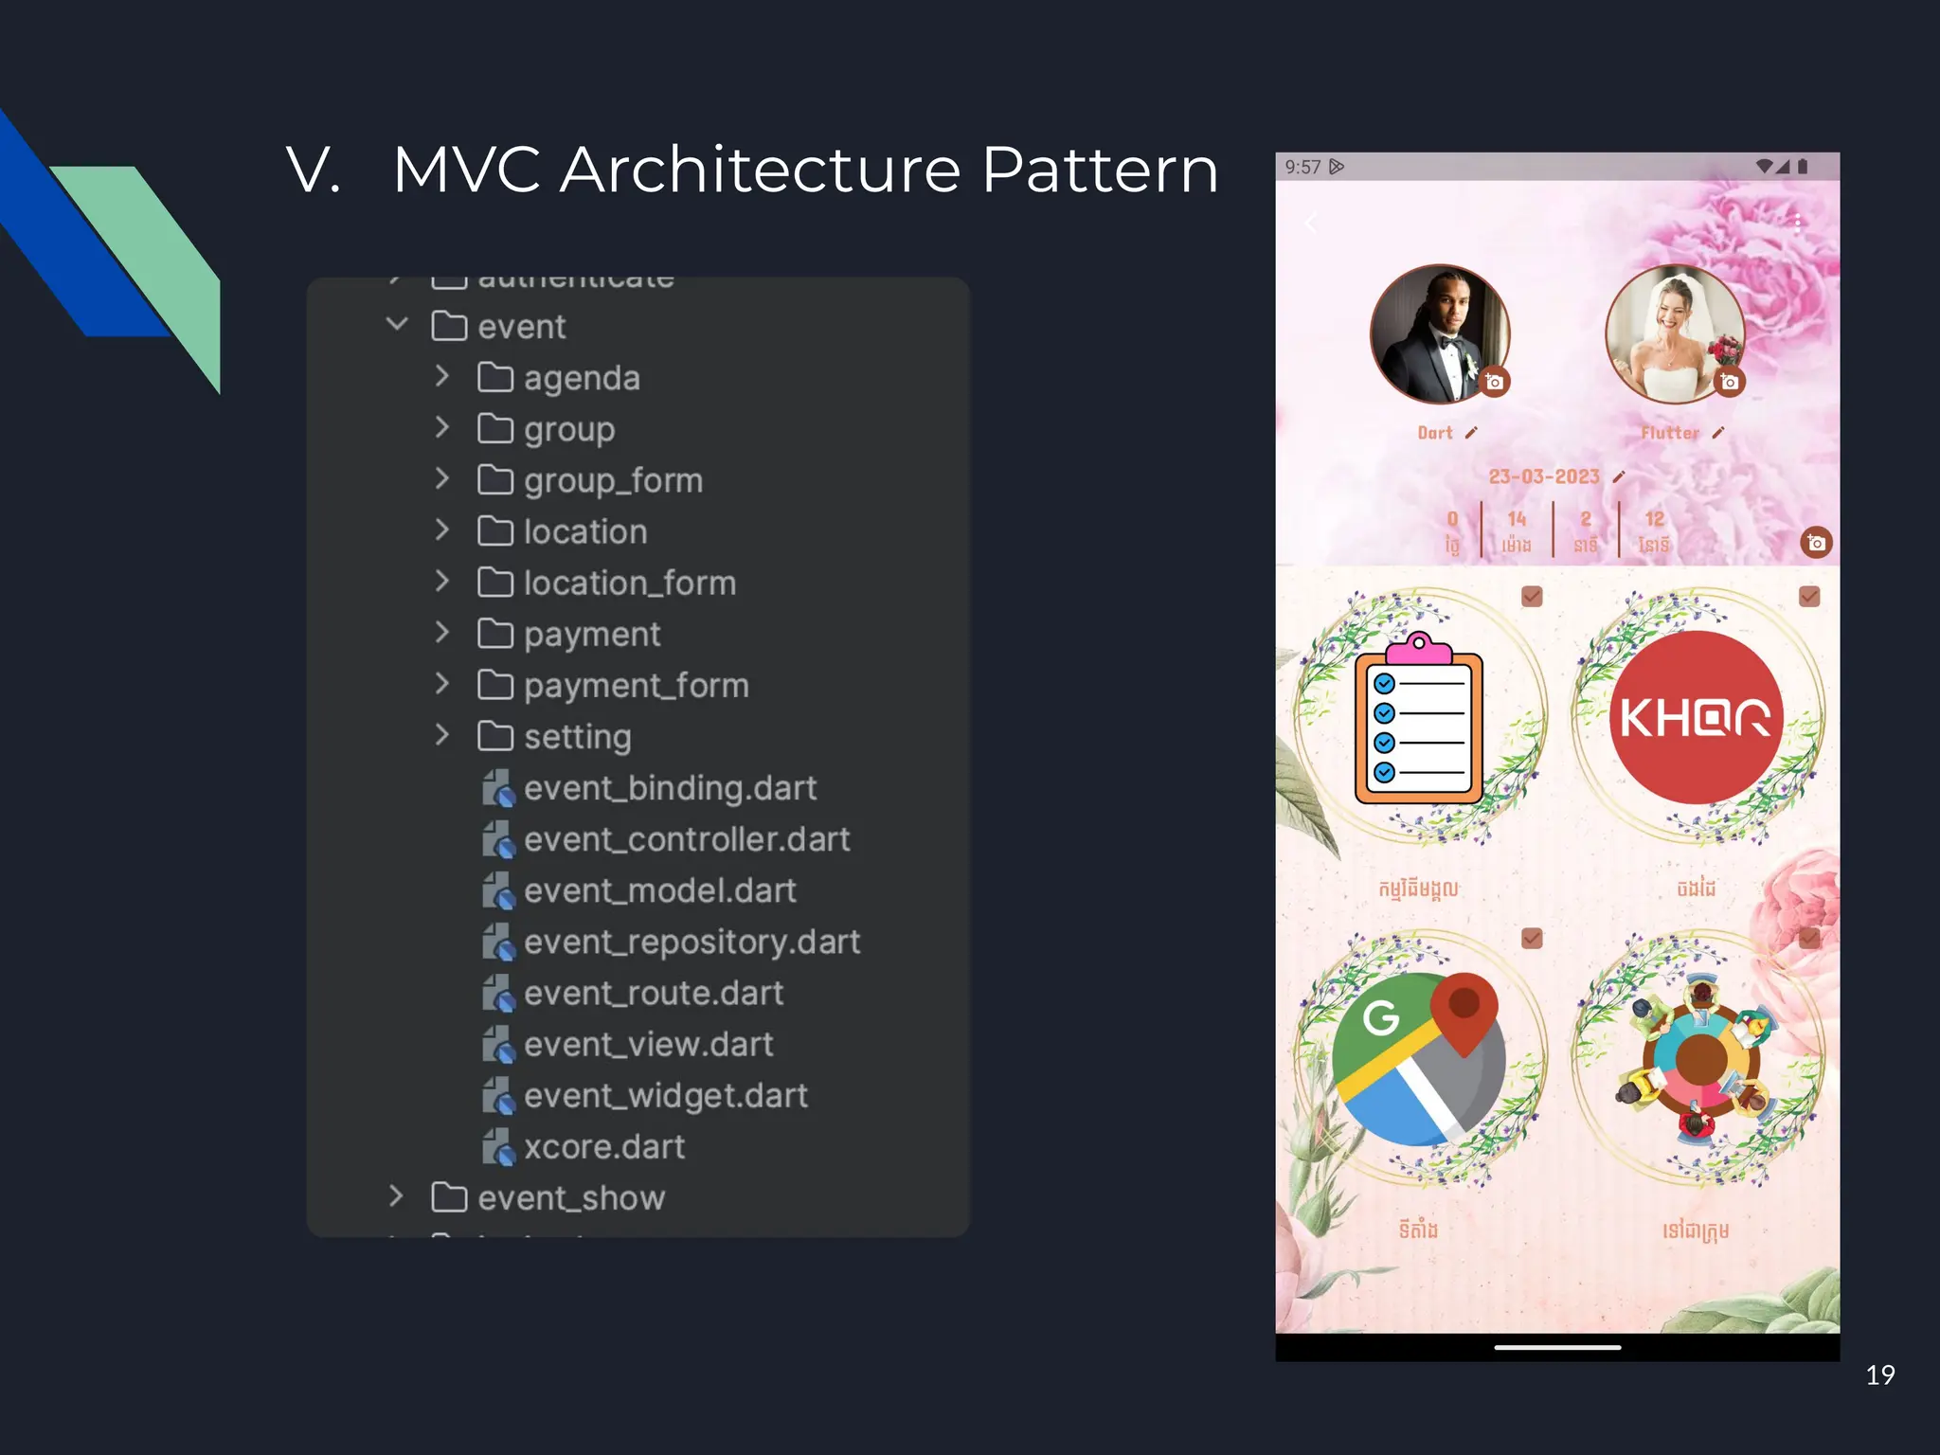Select event_view.dart in tree
The image size is (1940, 1455).
pos(648,1044)
